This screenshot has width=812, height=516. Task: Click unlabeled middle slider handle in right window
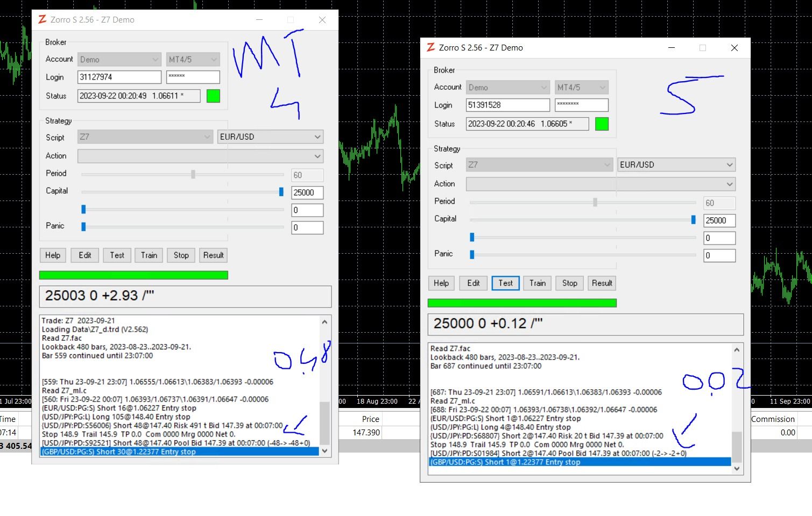click(472, 237)
